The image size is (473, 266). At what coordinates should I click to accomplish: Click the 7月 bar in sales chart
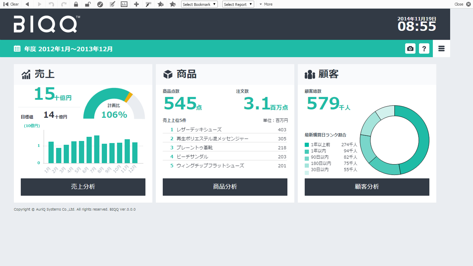pyautogui.click(x=97, y=149)
